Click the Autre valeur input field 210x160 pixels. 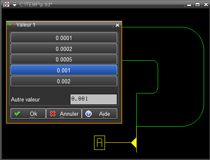(94, 99)
